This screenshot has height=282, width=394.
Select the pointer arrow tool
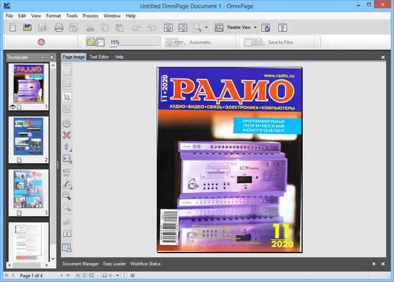67,96
